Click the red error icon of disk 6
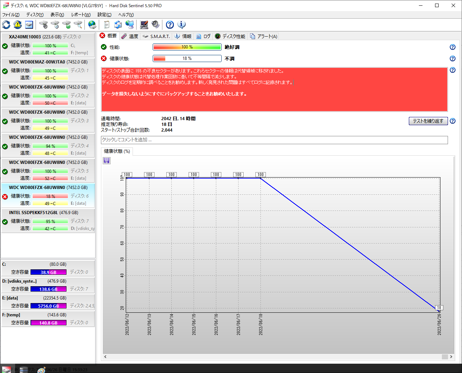The image size is (462, 373). [5, 197]
